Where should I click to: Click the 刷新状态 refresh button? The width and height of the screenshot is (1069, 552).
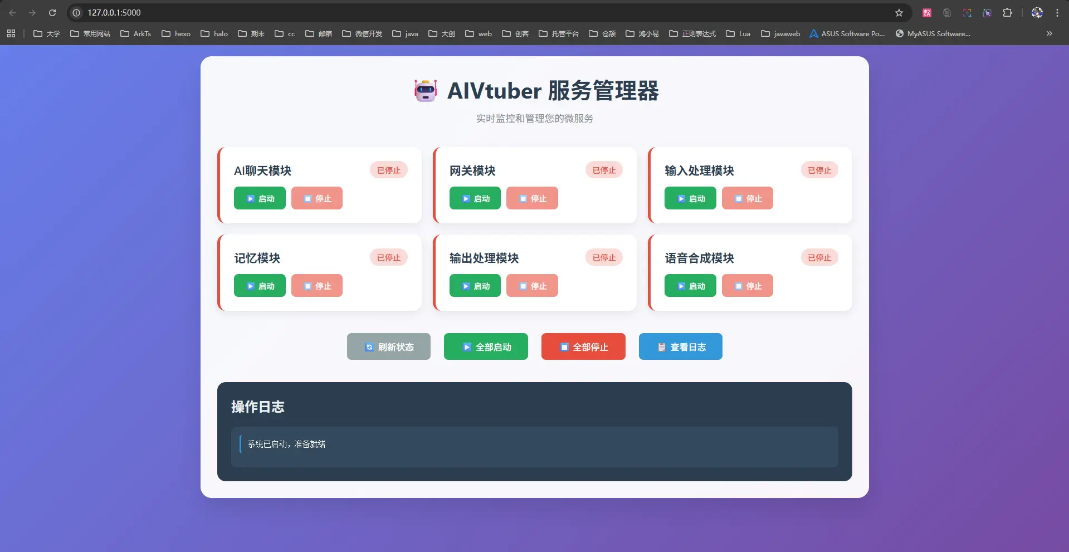click(x=389, y=346)
